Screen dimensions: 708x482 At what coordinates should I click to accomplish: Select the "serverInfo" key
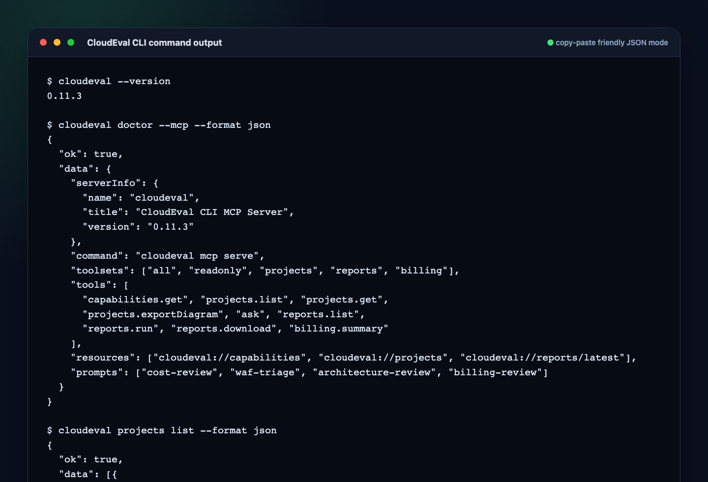click(x=106, y=183)
